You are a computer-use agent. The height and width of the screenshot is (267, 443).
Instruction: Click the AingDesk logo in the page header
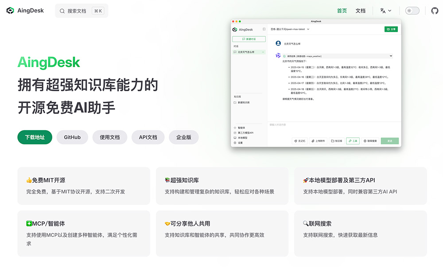coord(25,11)
